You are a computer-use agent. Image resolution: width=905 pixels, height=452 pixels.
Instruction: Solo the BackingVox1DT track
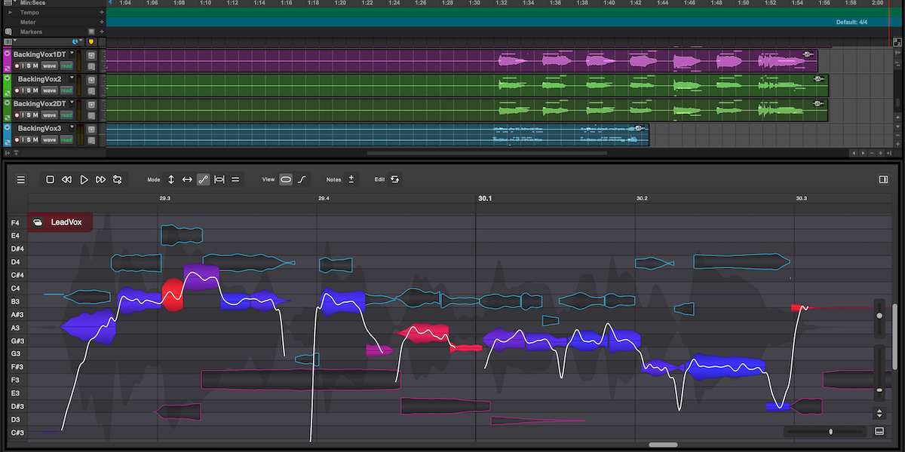[29, 66]
